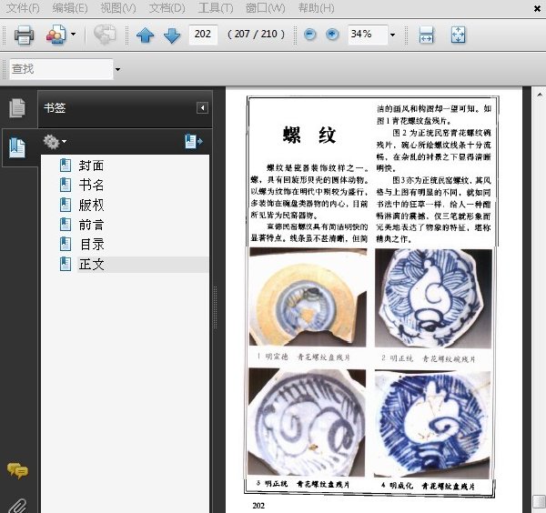Image resolution: width=546 pixels, height=513 pixels.
Task: Click the scroll up arrow of document scrollbar
Action: 540,95
